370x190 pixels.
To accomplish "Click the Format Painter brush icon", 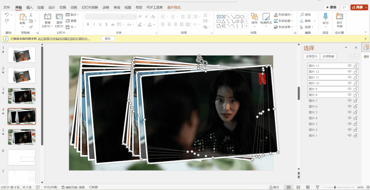I will click(x=31, y=27).
